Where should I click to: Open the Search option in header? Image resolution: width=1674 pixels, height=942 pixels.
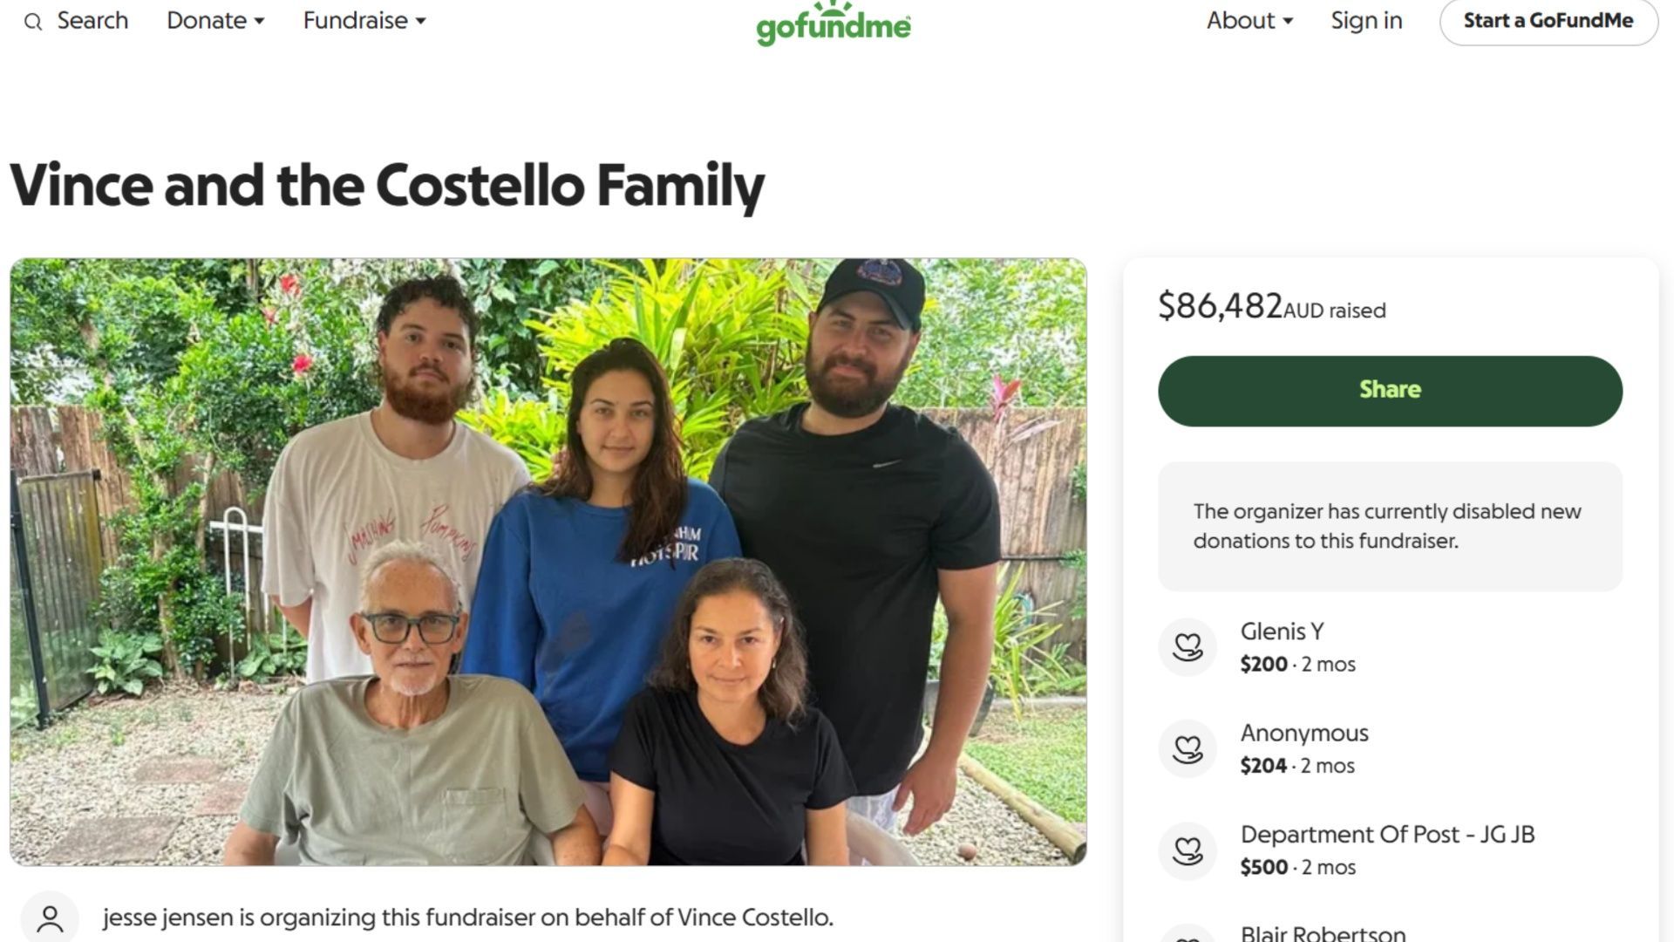(92, 21)
